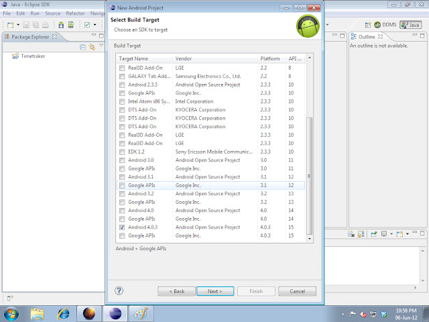The height and width of the screenshot is (322, 429).
Task: Open the Run menu
Action: pos(35,13)
